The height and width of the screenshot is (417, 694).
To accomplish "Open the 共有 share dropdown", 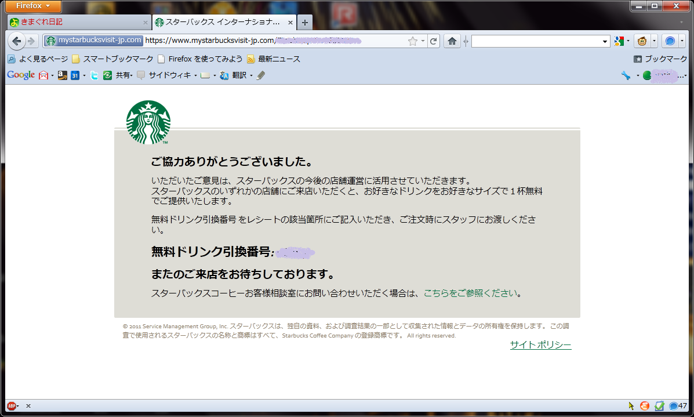I will tap(124, 75).
